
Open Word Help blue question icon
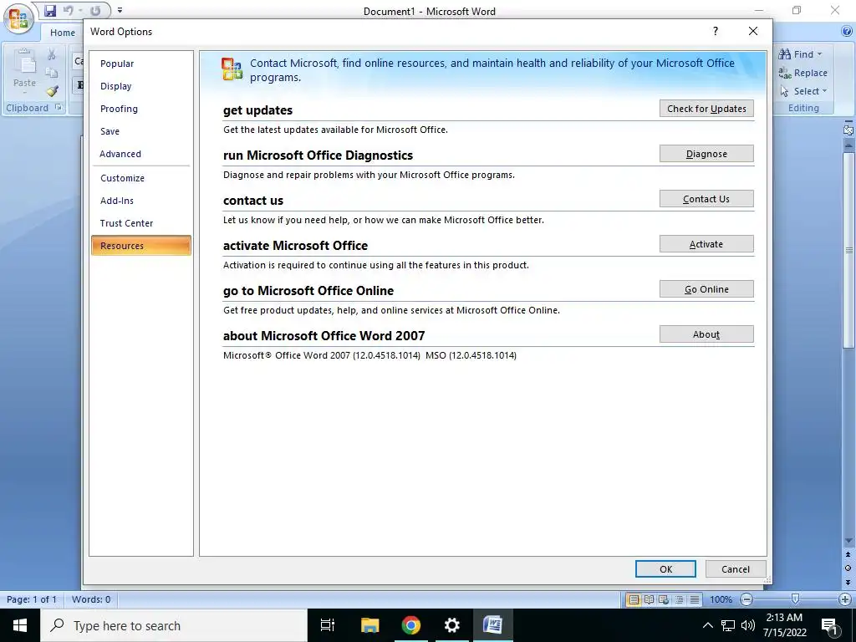click(847, 32)
